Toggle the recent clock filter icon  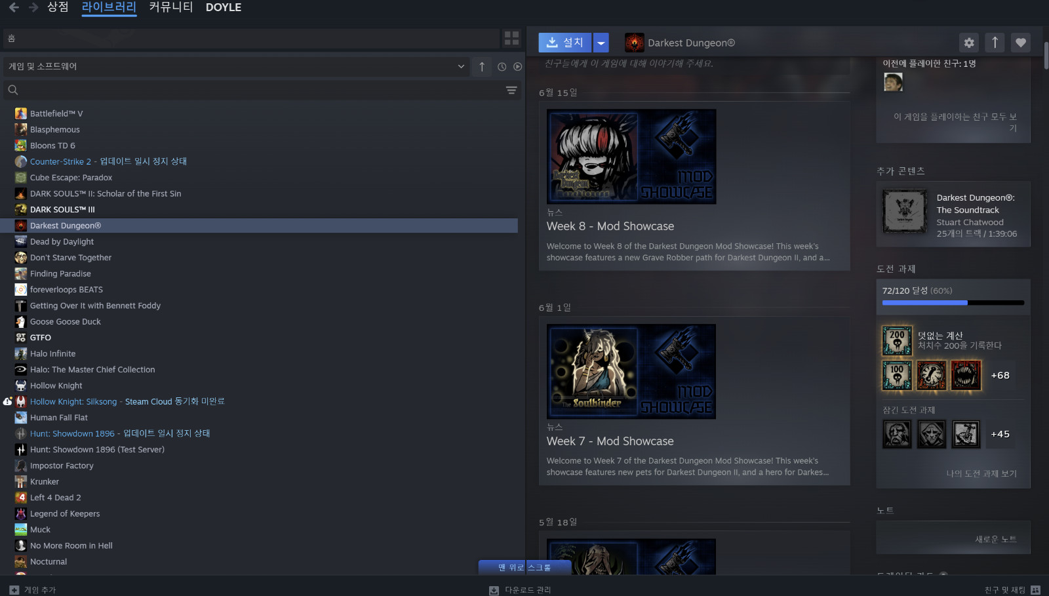coord(502,66)
